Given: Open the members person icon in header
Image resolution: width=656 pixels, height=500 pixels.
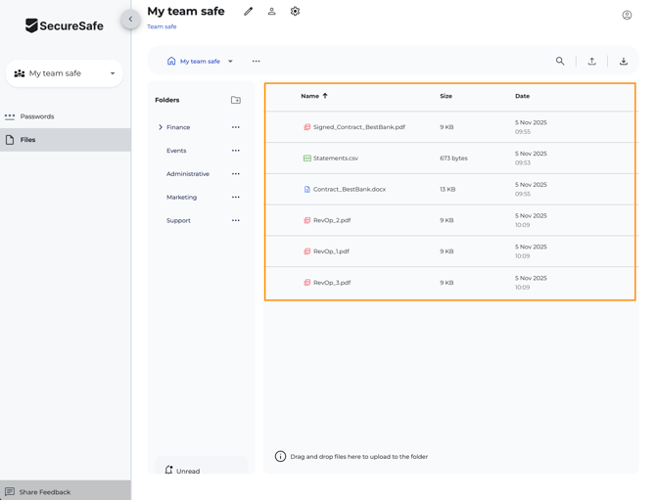Looking at the screenshot, I should click(x=271, y=12).
